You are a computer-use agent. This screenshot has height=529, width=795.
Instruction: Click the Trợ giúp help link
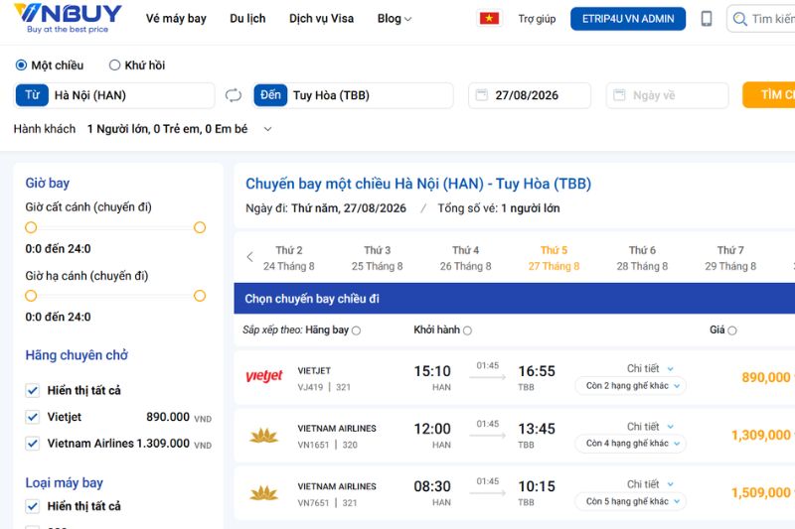[537, 19]
